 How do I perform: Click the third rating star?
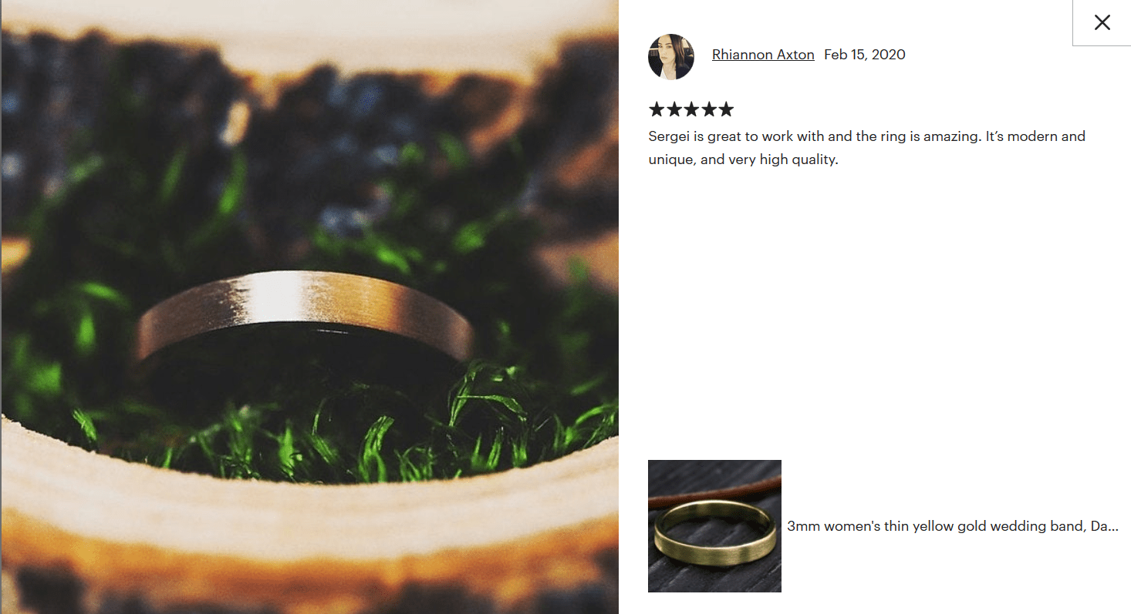691,109
